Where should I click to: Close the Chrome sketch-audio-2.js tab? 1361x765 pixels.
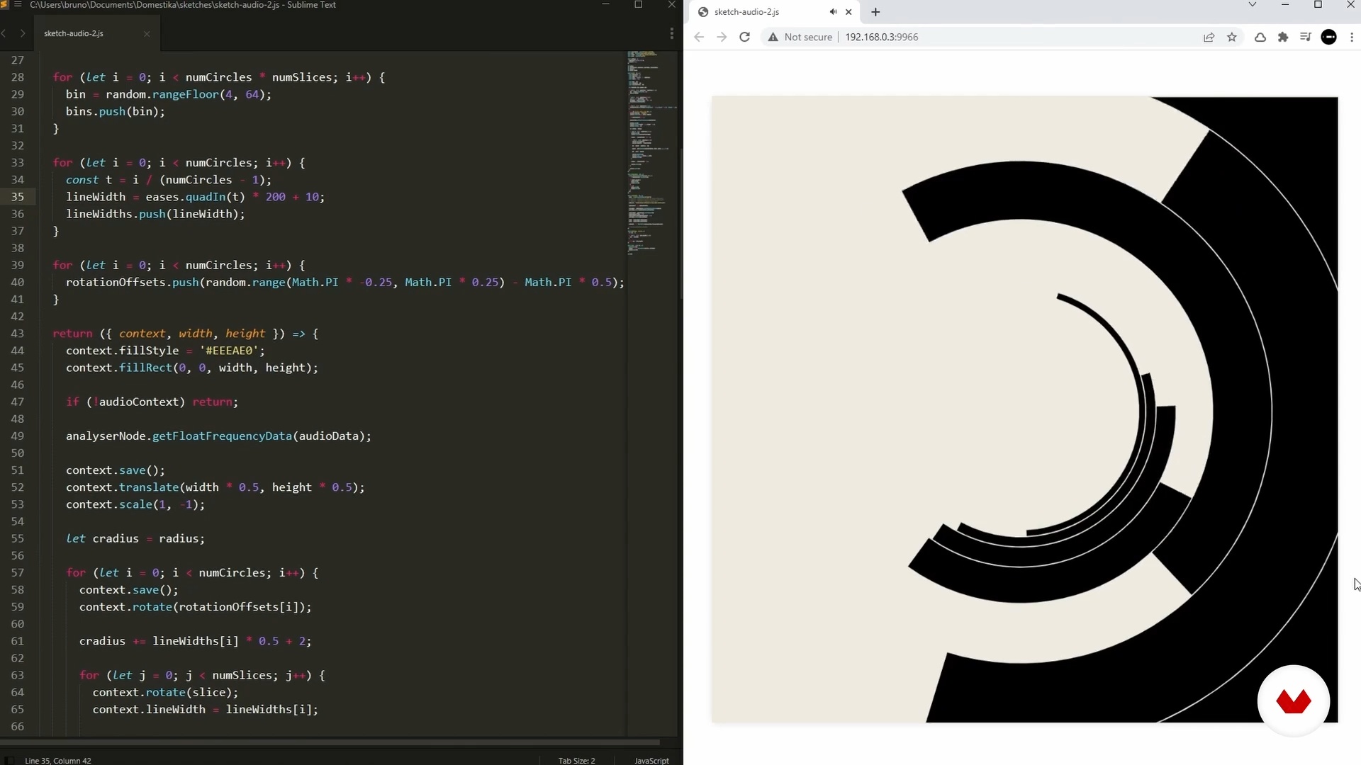[x=848, y=12]
